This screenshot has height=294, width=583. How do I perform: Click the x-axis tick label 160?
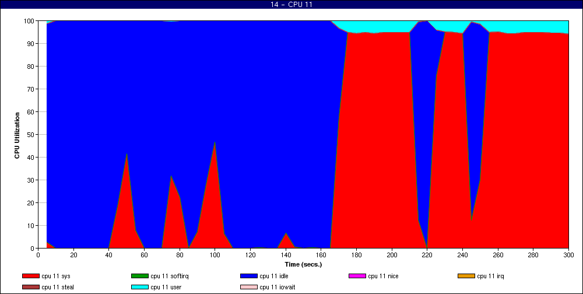[x=321, y=255]
